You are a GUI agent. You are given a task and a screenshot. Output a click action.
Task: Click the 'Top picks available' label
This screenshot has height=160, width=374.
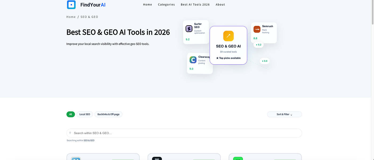(x=229, y=58)
